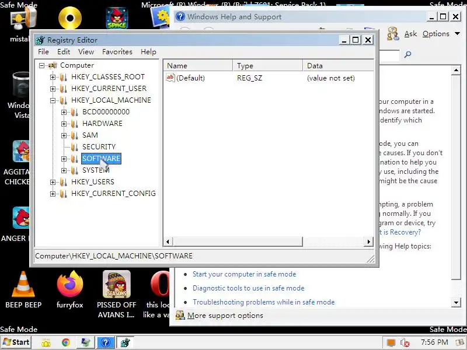The image size is (467, 350).
Task: Sort by the Type column header
Action: pos(267,66)
